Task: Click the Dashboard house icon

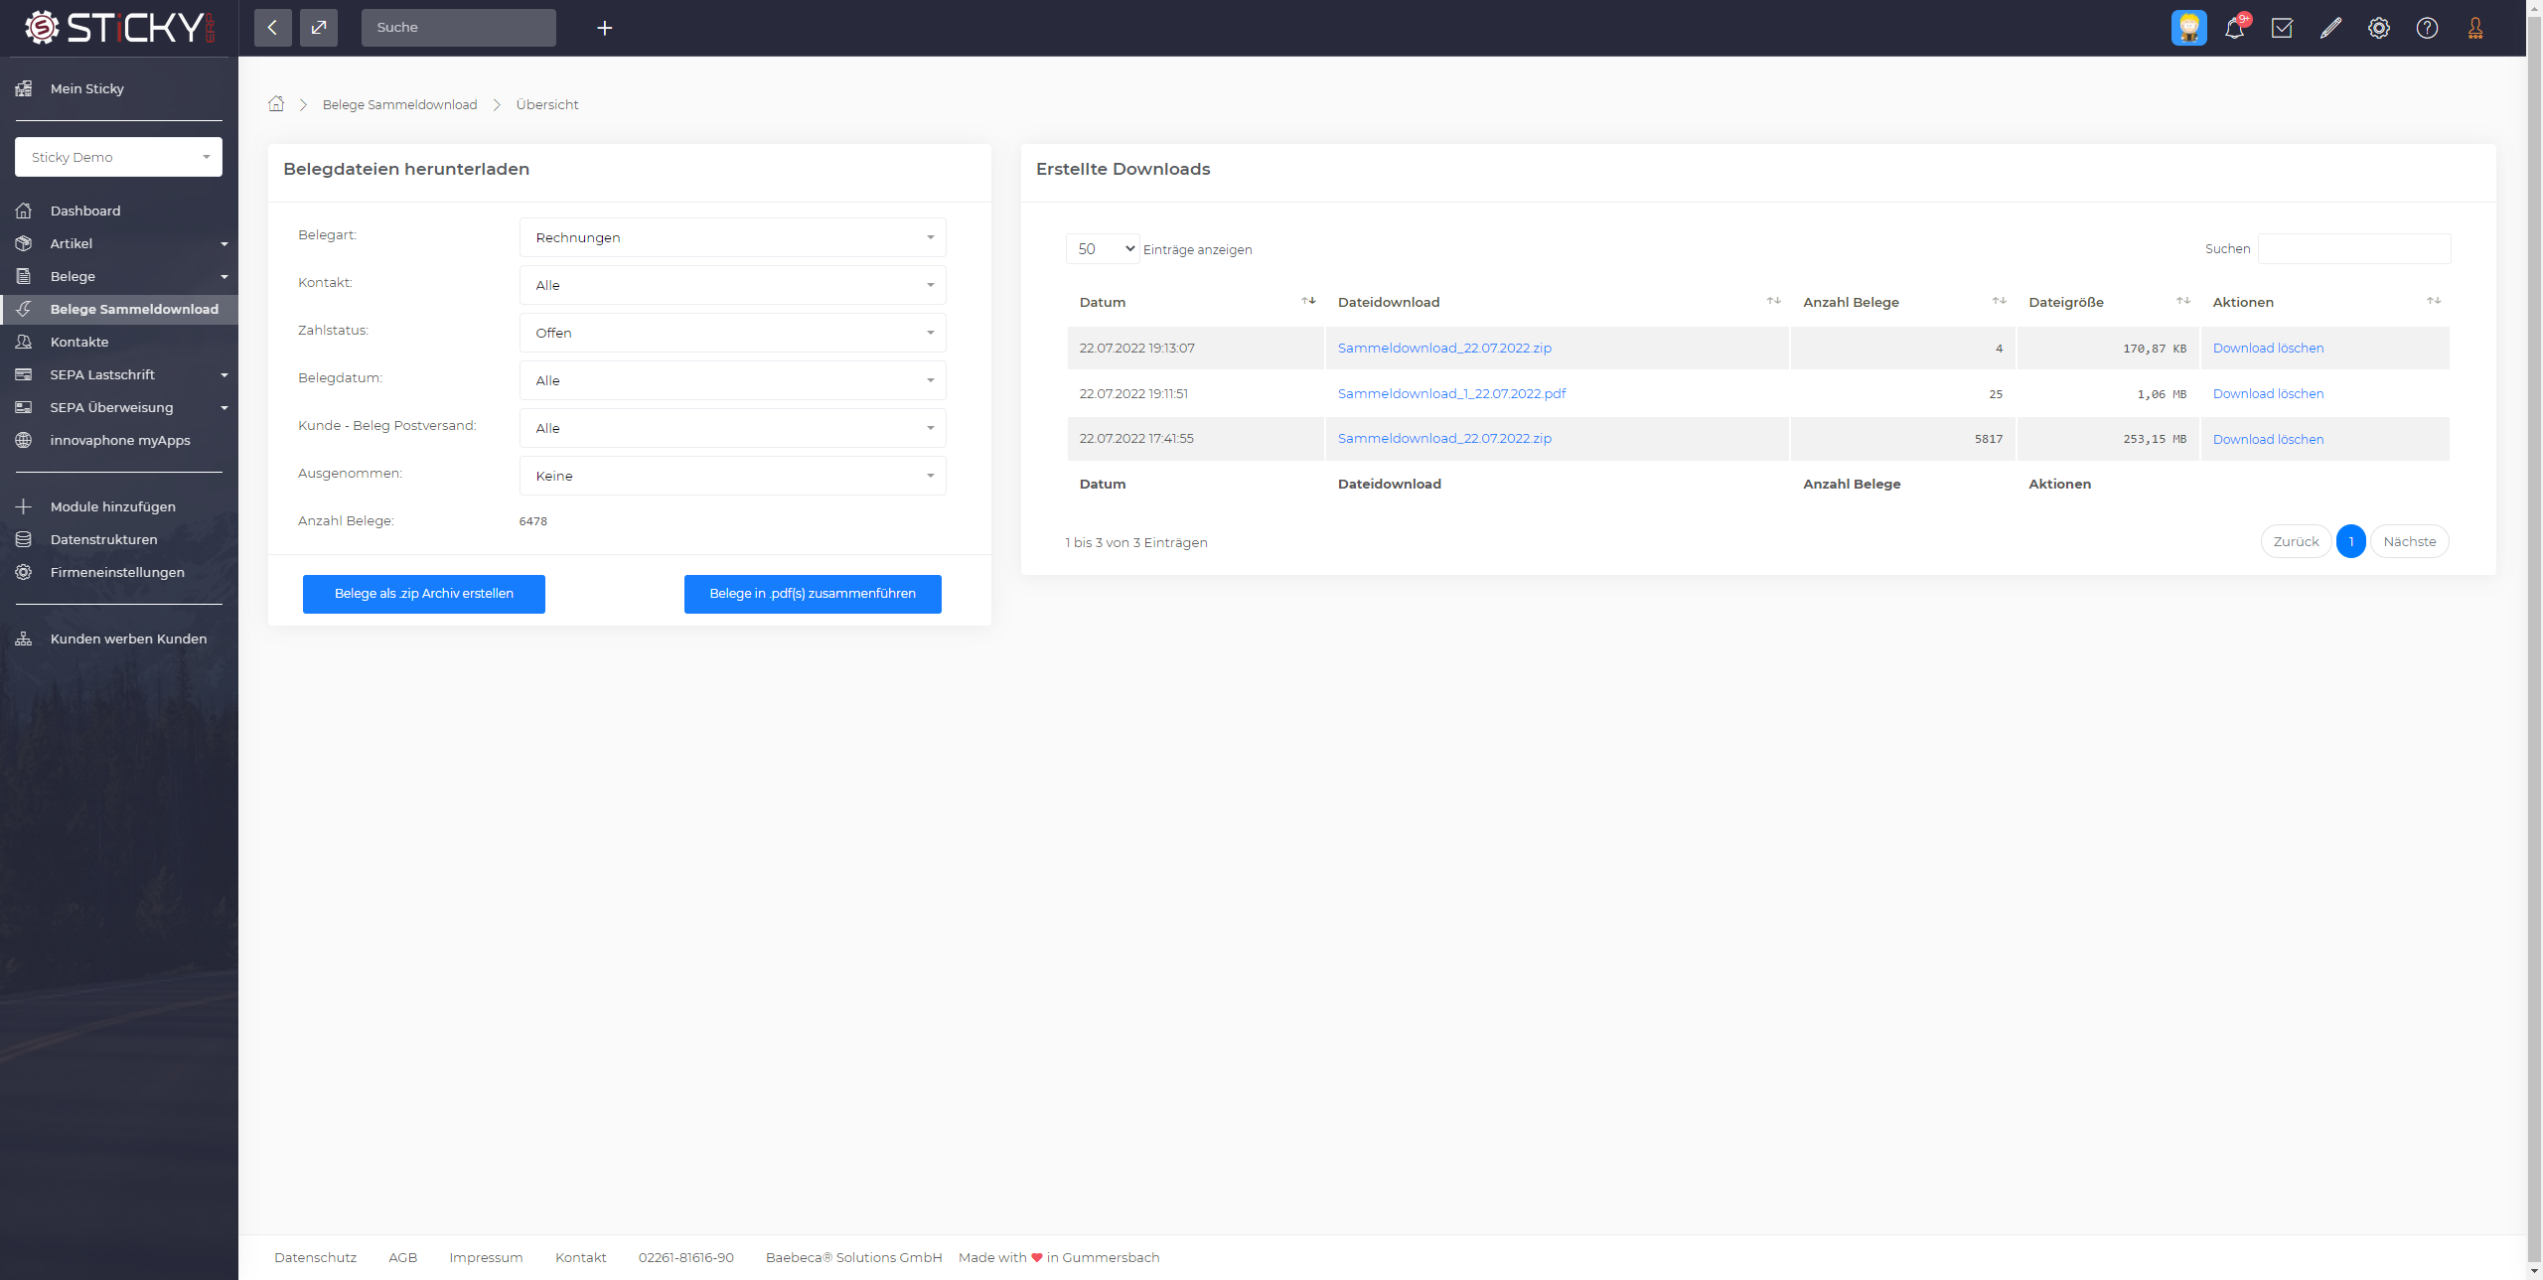Action: [x=24, y=211]
